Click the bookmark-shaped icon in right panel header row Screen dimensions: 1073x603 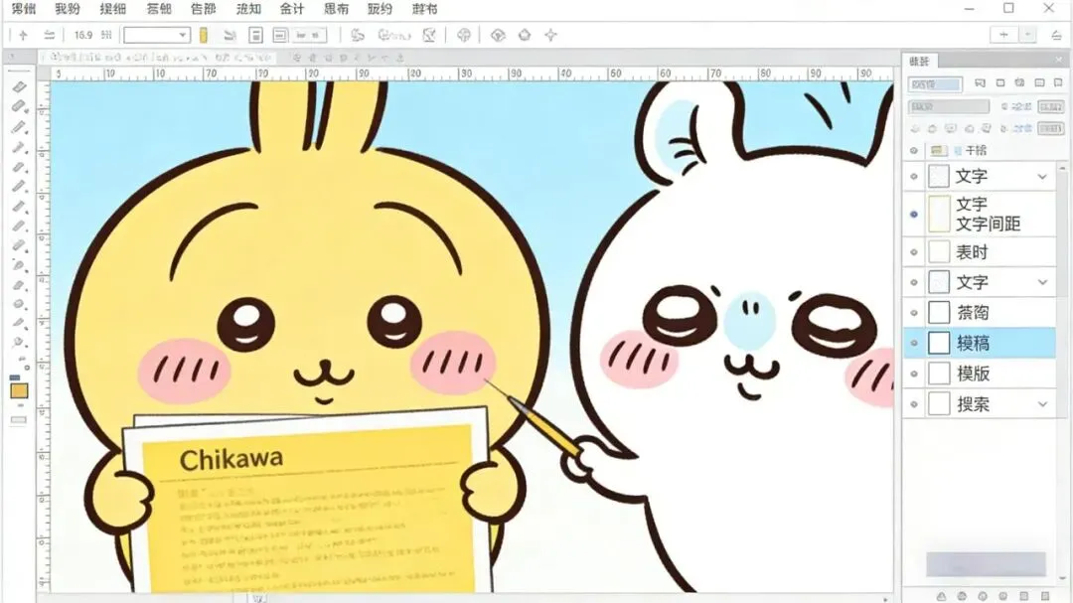pyautogui.click(x=1058, y=83)
